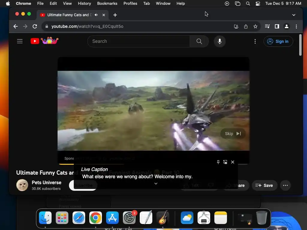Open Now Playing in menu bar
307x230 pixels.
point(227,3)
